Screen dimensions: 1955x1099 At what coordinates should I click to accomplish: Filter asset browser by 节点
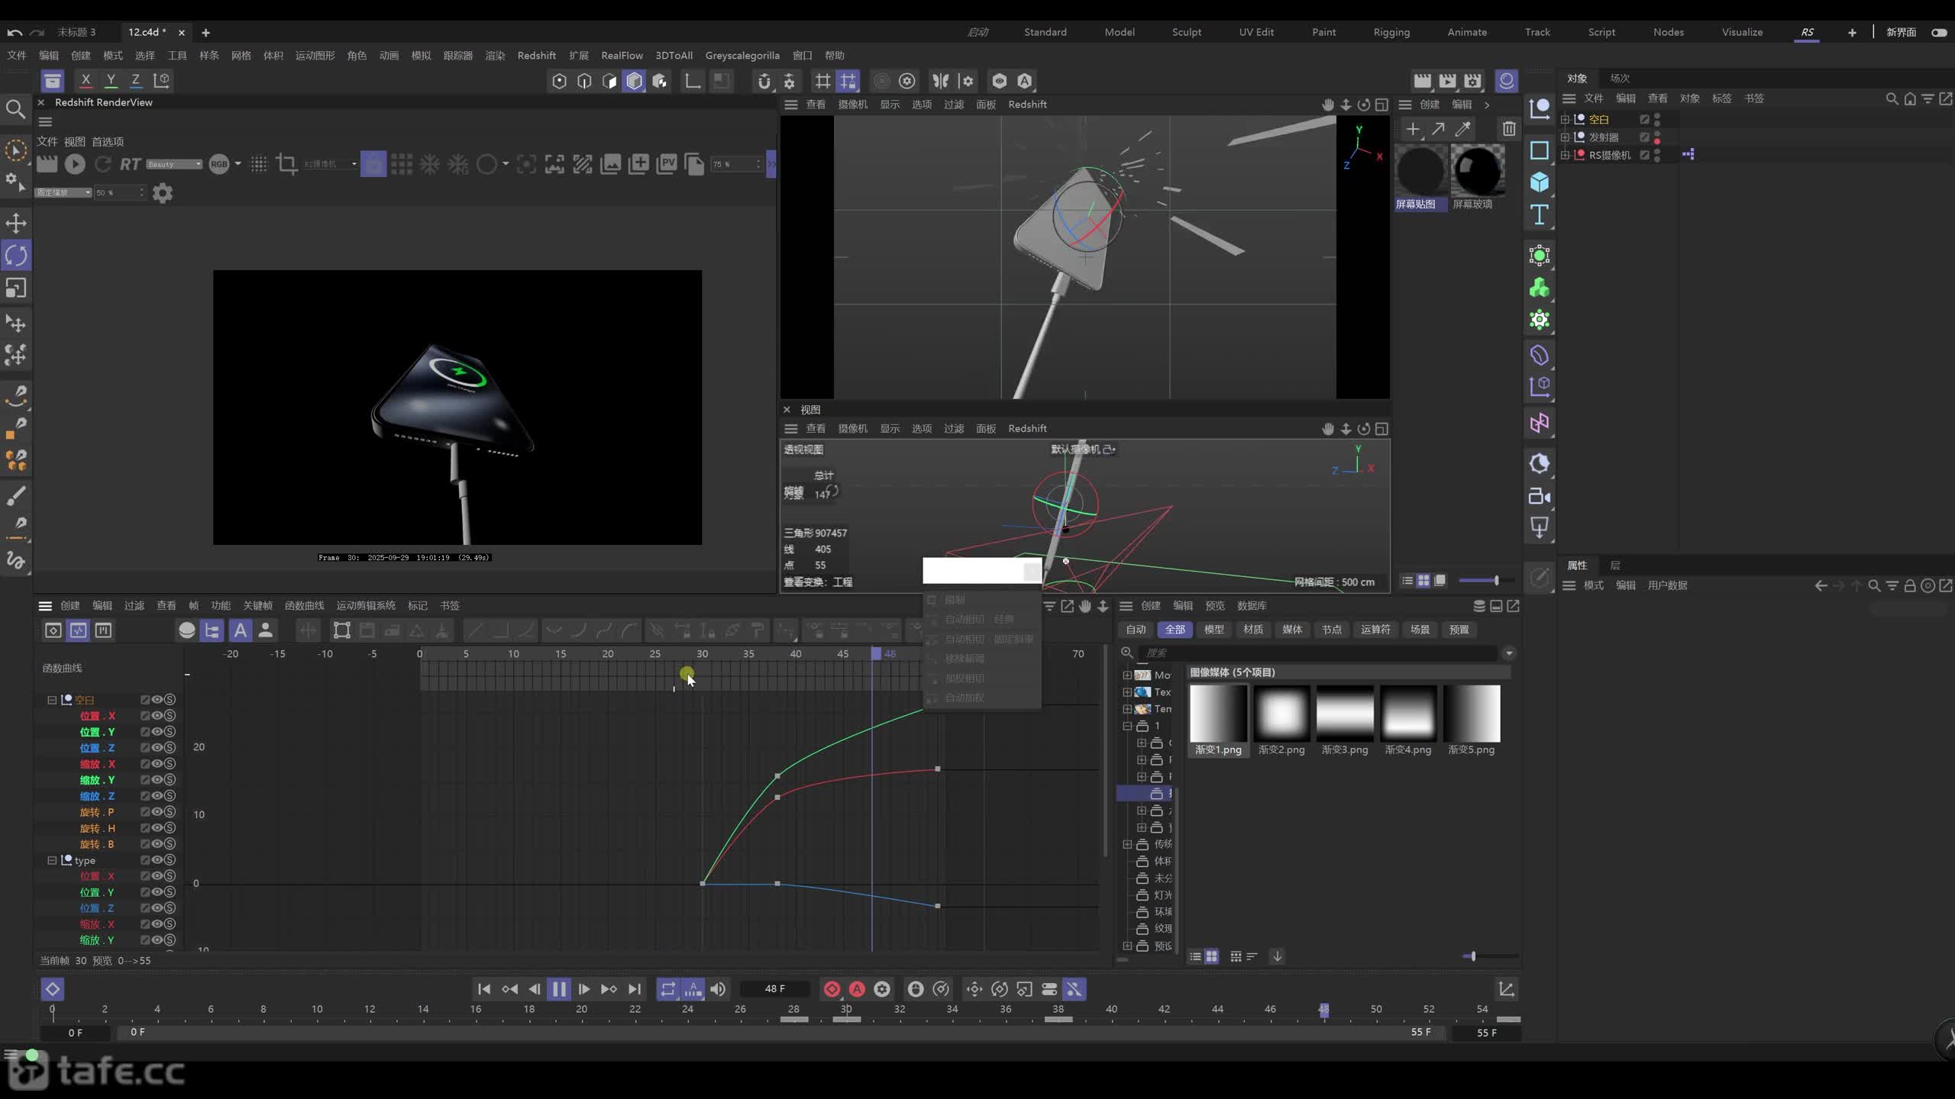pyautogui.click(x=1332, y=630)
